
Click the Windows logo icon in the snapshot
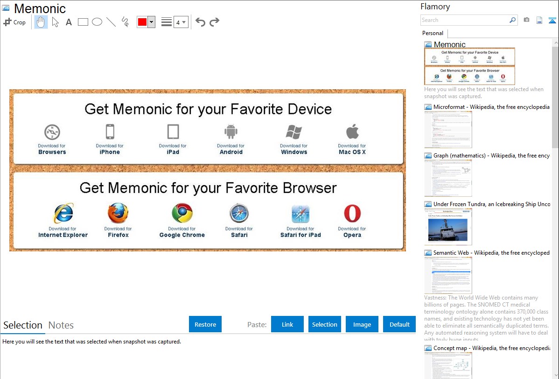294,132
